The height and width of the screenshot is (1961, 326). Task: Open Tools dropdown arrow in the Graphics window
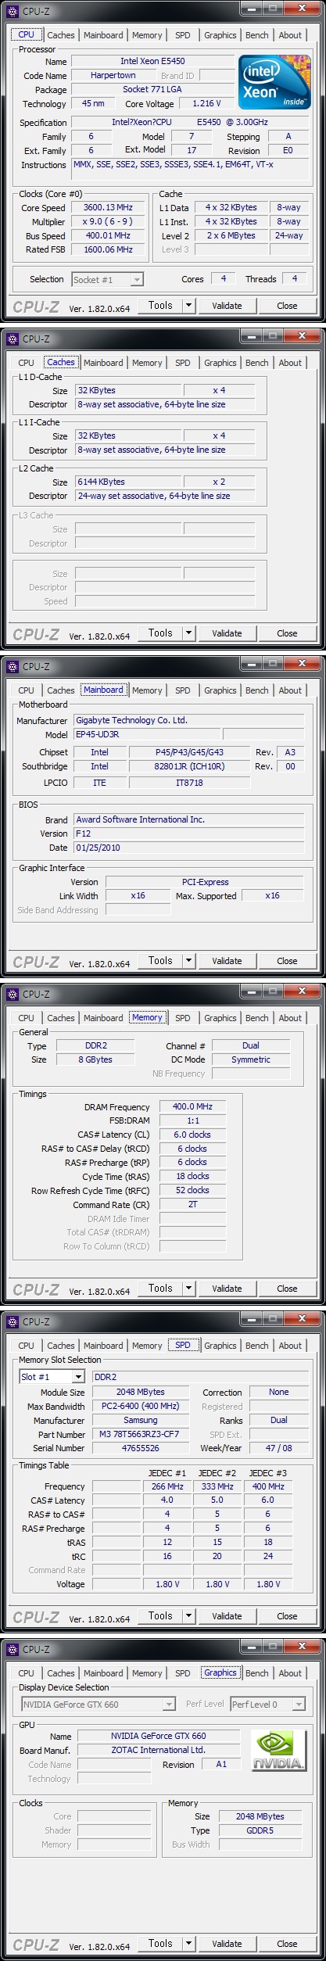188,1944
